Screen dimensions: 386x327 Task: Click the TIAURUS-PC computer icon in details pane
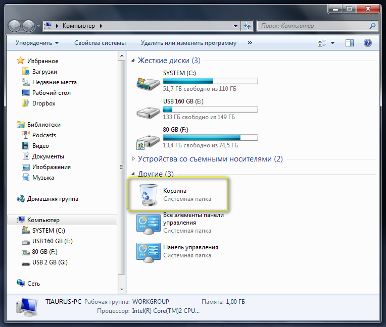click(27, 307)
